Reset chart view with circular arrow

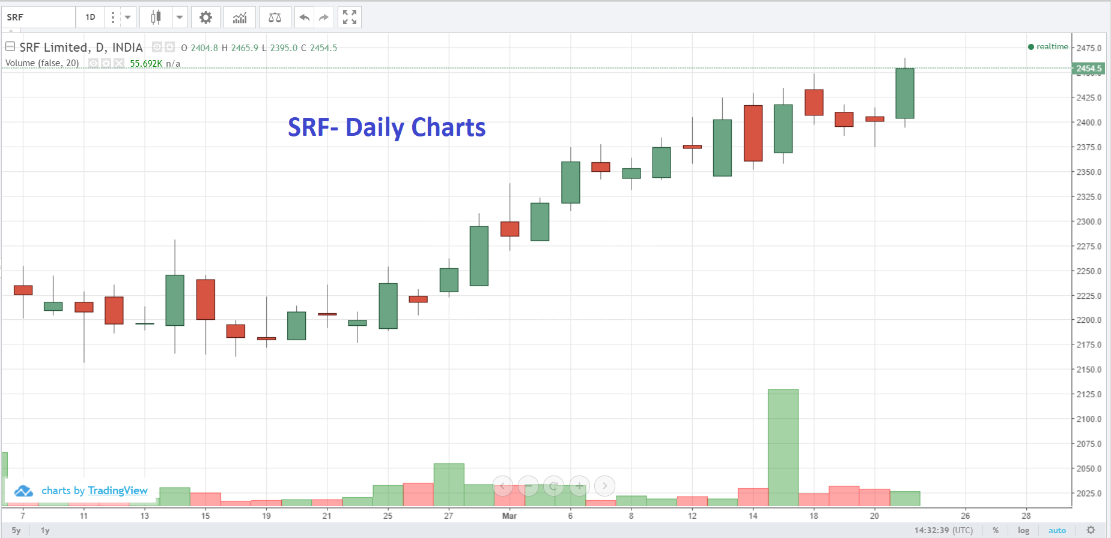[x=554, y=486]
